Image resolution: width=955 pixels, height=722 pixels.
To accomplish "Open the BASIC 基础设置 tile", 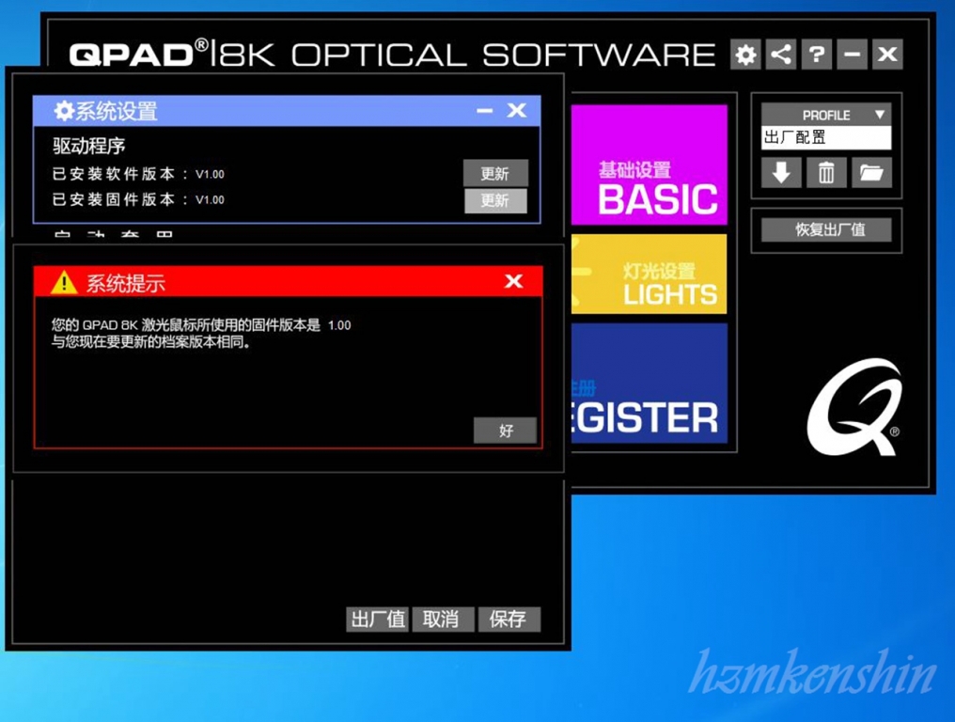I will point(650,165).
